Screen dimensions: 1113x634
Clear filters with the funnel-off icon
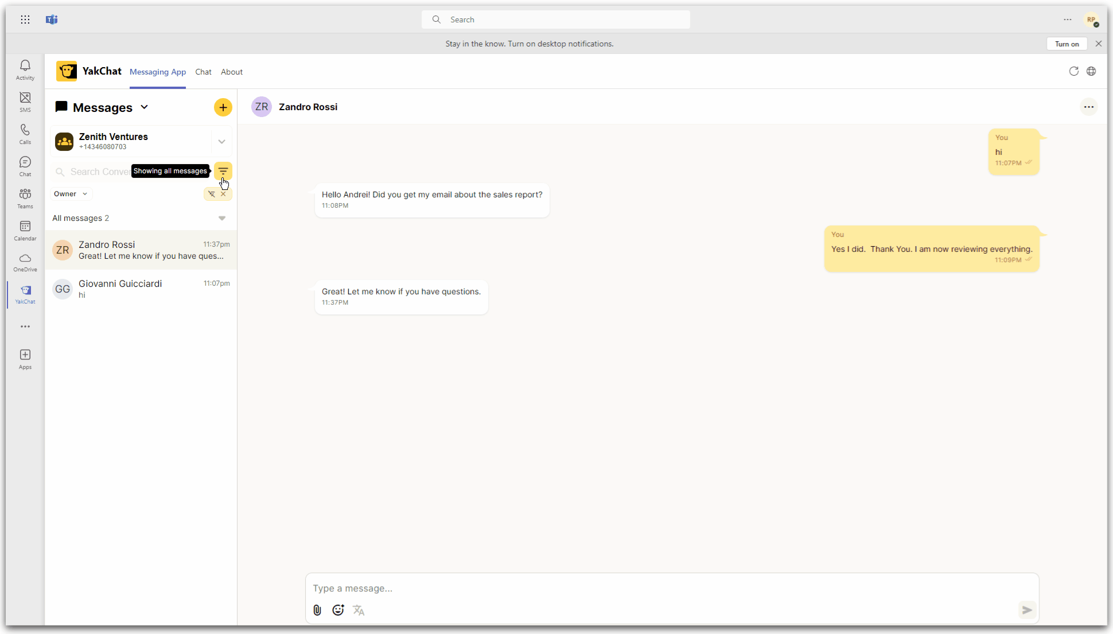click(212, 194)
